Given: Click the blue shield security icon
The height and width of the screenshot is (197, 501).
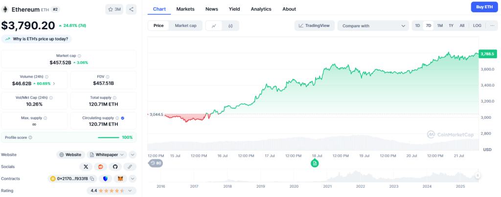Looking at the screenshot, I should point(105,178).
